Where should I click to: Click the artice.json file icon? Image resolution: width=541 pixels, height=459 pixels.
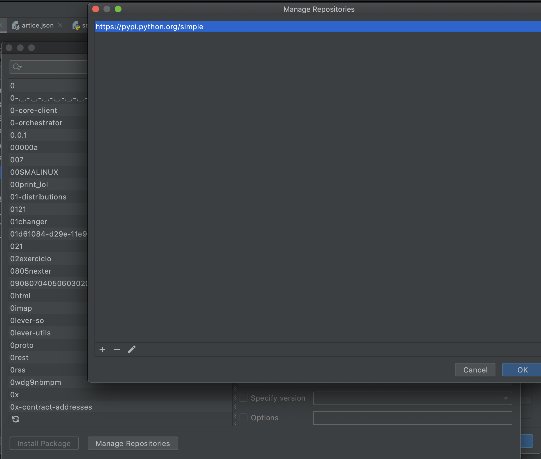16,26
